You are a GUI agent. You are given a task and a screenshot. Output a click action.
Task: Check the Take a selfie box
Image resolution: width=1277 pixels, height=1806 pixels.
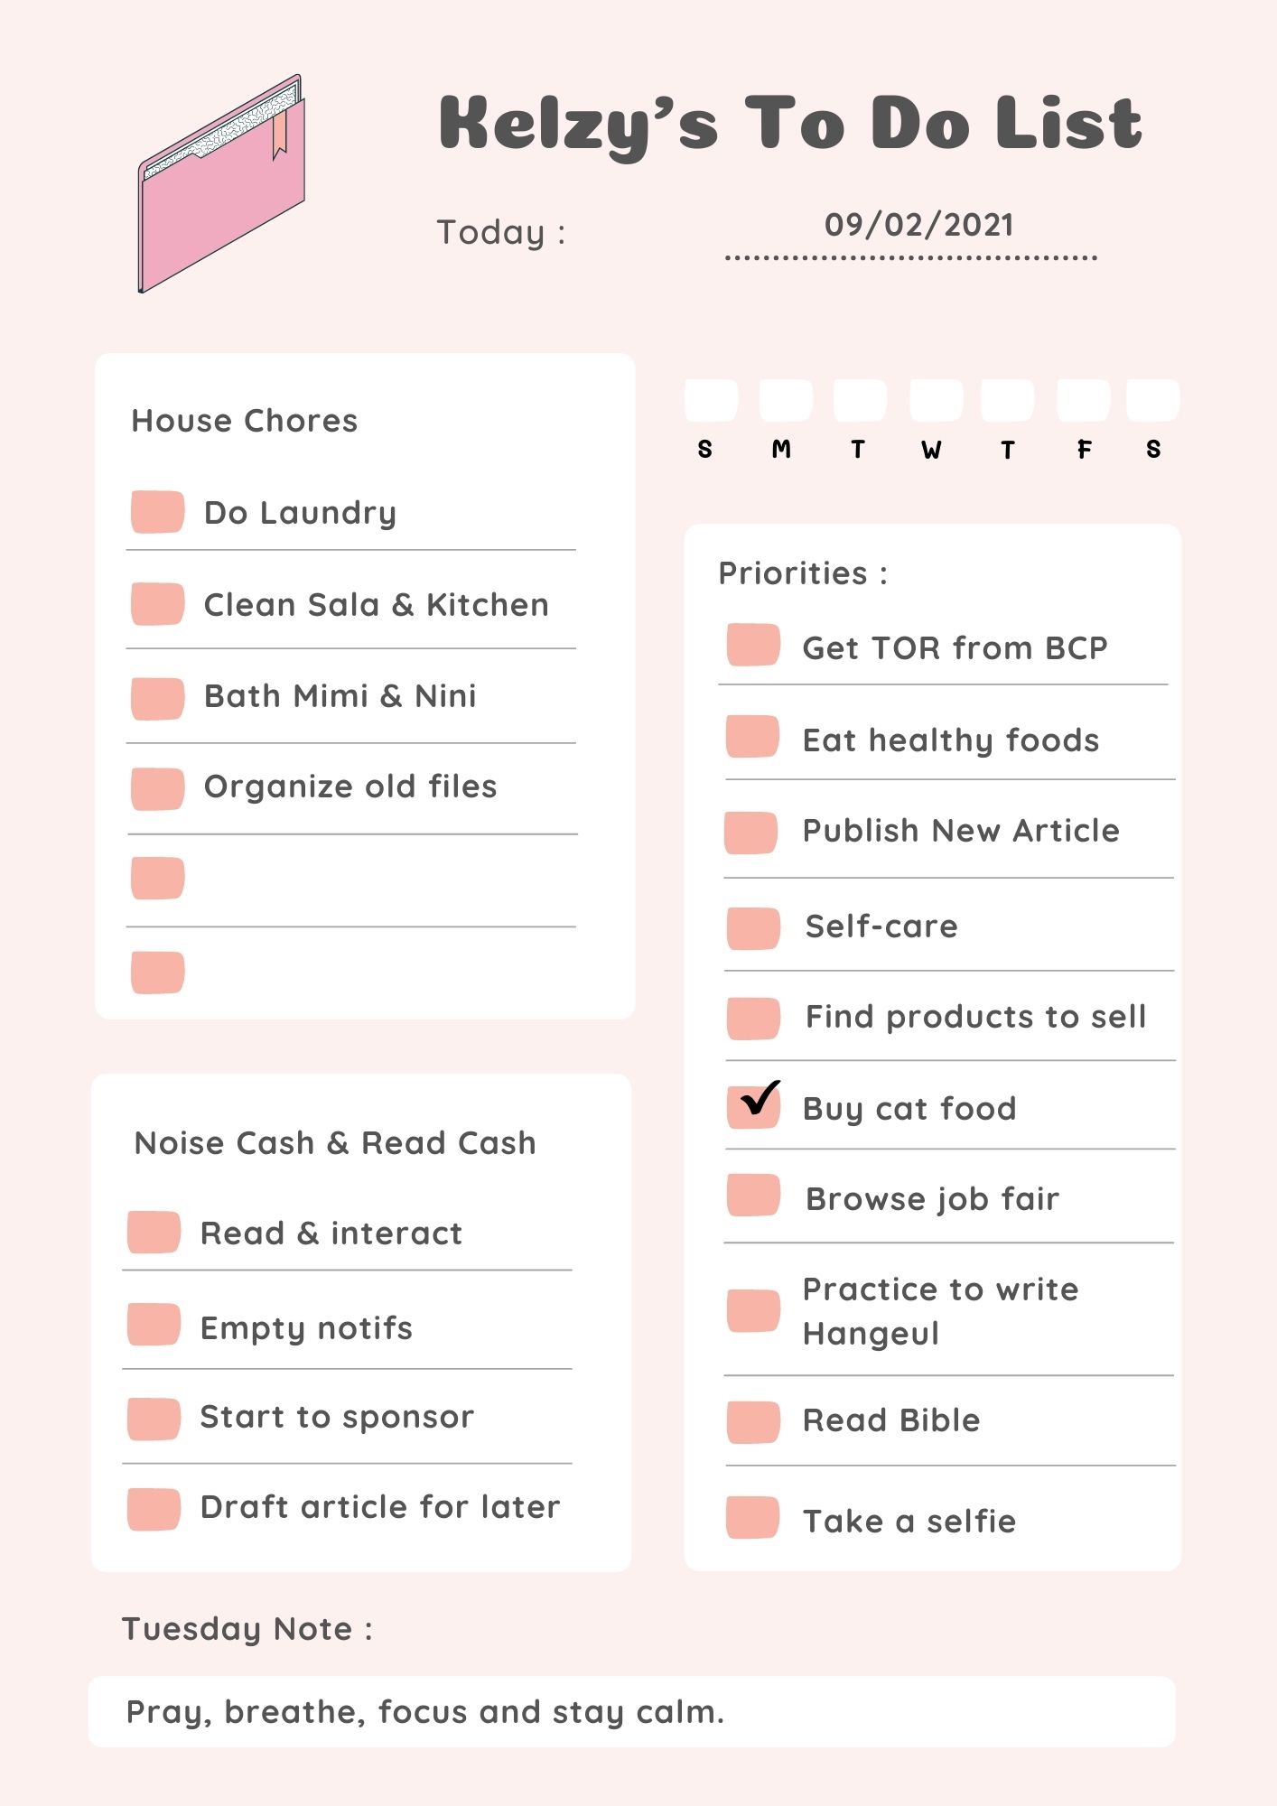point(752,1517)
